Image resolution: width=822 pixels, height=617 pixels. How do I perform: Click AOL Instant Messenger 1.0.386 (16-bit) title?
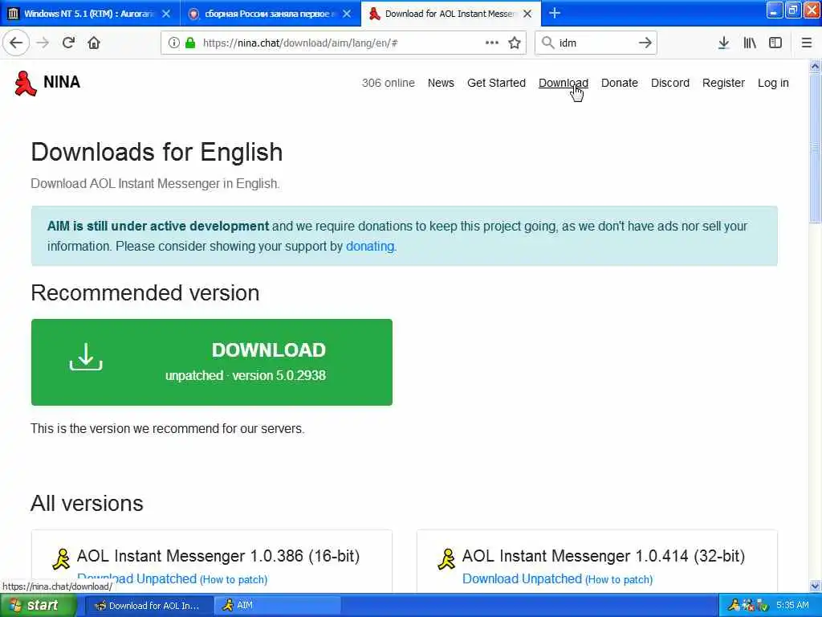click(x=218, y=556)
